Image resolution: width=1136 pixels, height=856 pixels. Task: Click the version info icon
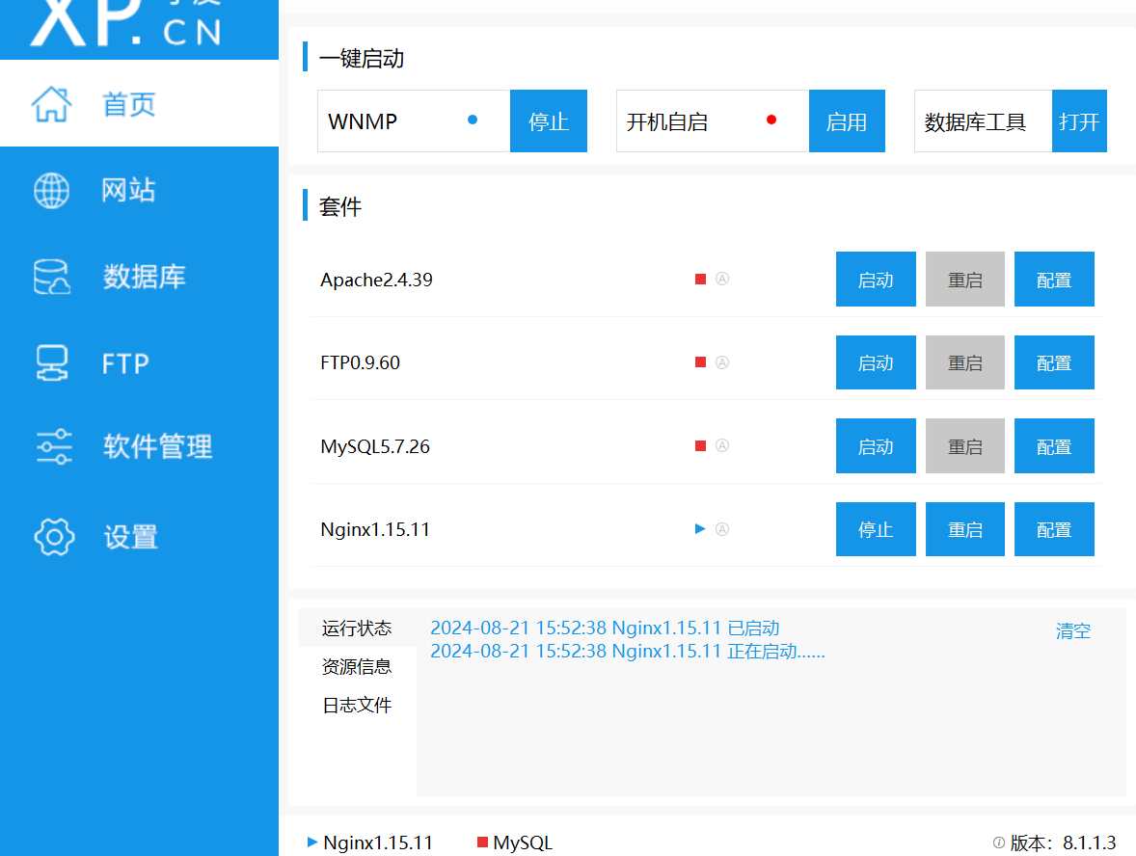pyautogui.click(x=998, y=843)
